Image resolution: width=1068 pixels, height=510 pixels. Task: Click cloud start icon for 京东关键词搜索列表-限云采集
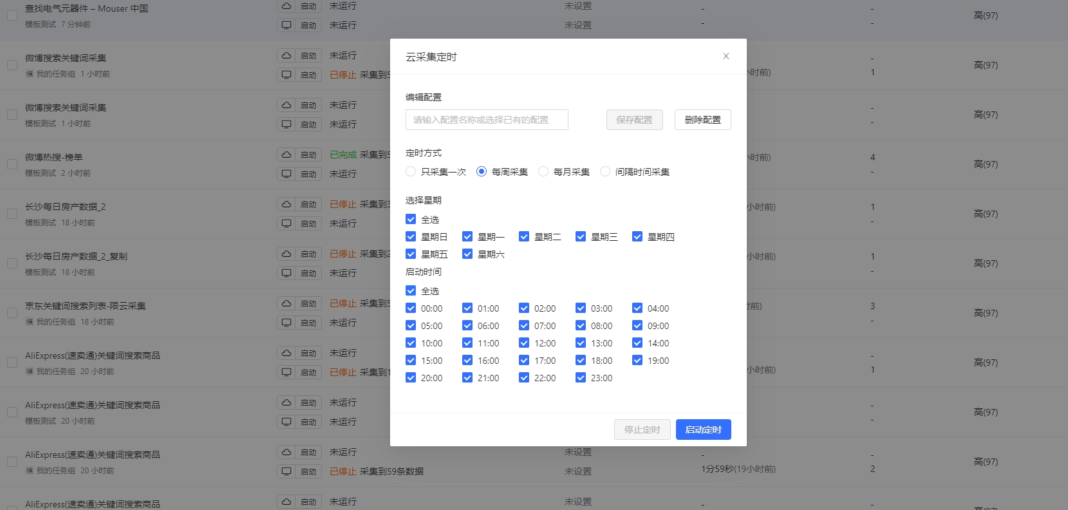tap(286, 303)
